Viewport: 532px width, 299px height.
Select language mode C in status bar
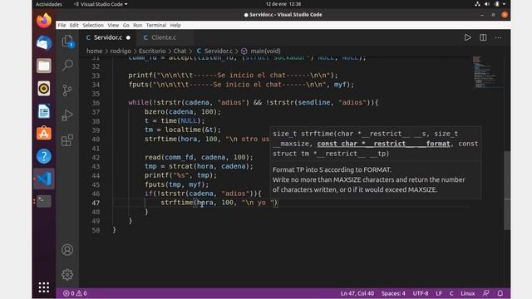click(x=451, y=293)
